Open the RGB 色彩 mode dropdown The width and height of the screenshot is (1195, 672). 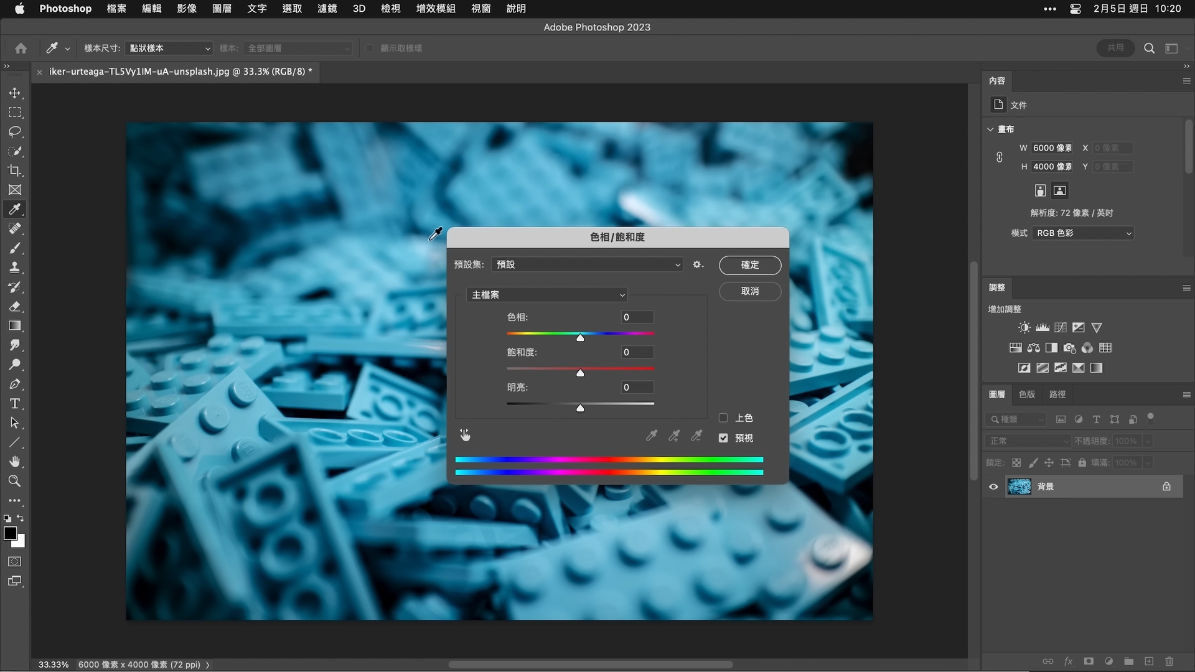(x=1083, y=233)
